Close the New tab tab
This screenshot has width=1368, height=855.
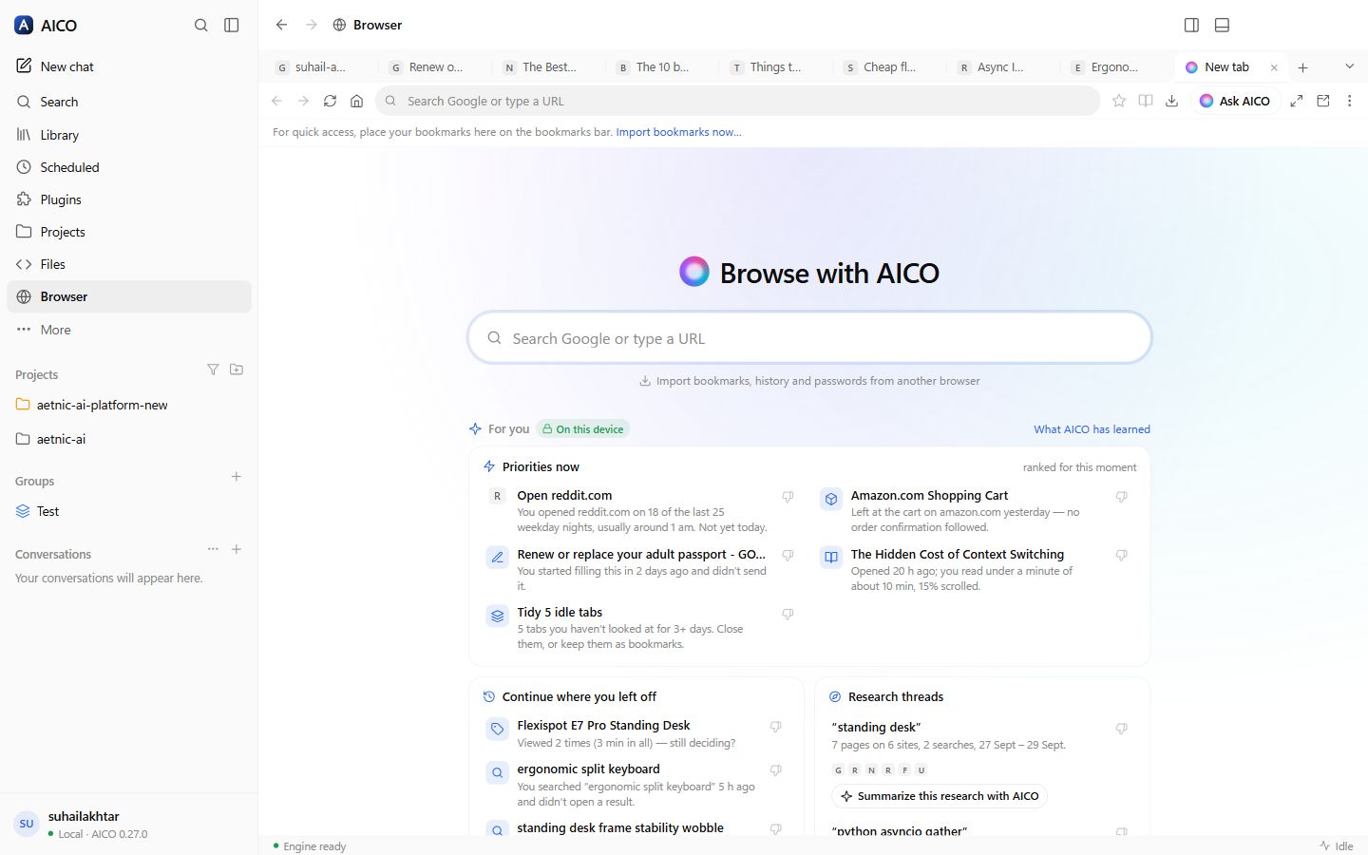click(1274, 67)
